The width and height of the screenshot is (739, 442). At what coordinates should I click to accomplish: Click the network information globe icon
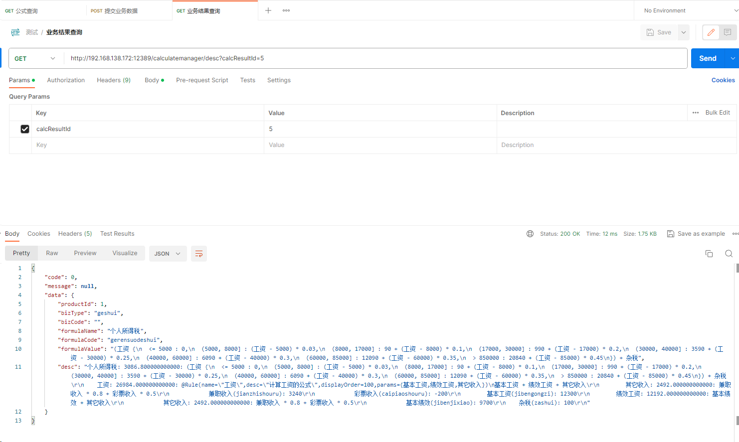(530, 233)
